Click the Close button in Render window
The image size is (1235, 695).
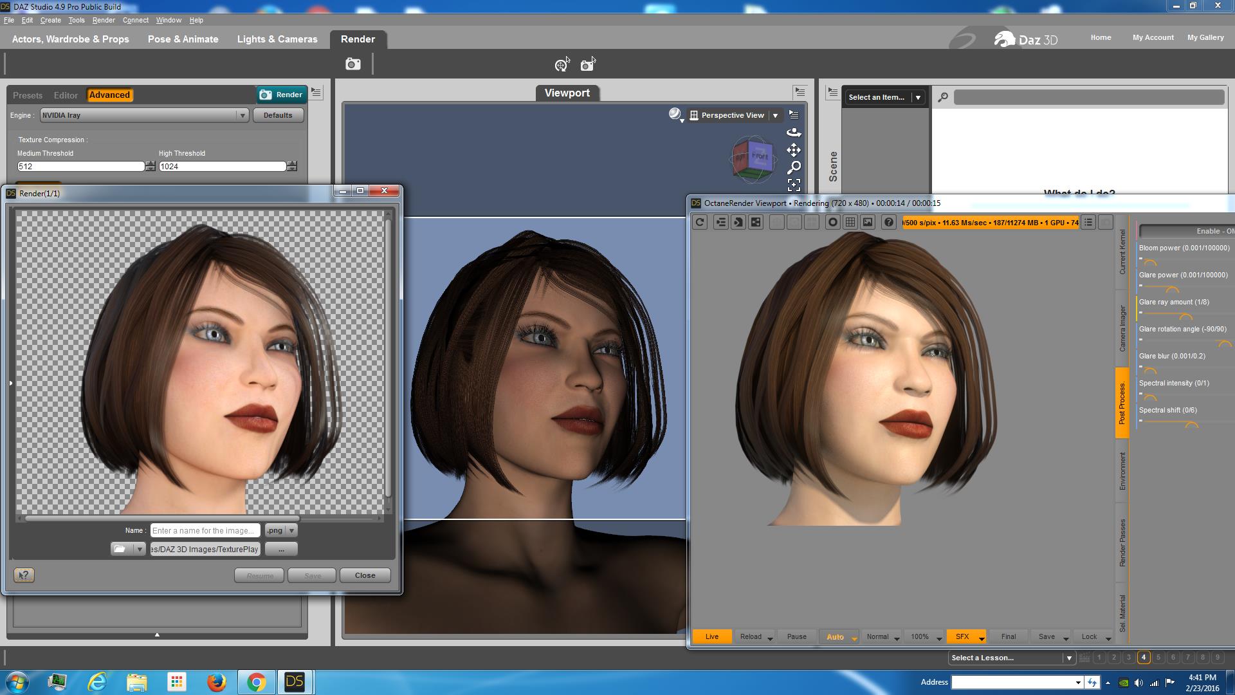coord(365,575)
